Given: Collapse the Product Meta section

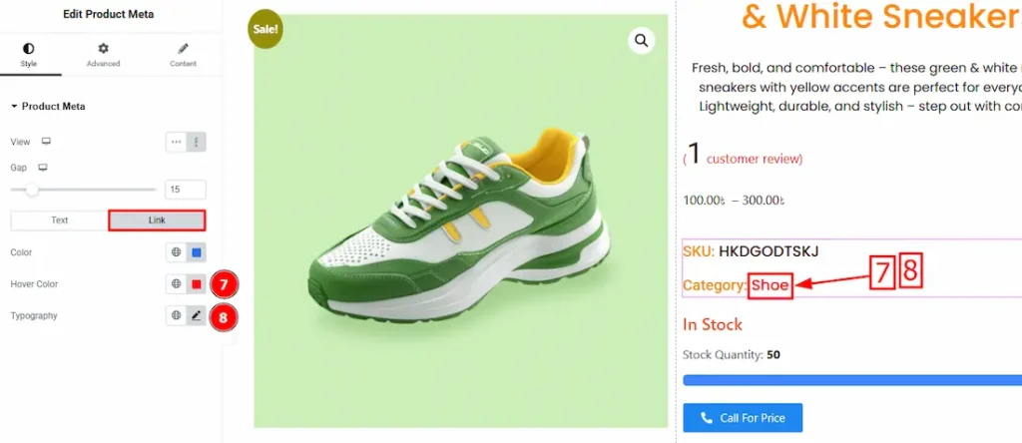Looking at the screenshot, I should (14, 106).
